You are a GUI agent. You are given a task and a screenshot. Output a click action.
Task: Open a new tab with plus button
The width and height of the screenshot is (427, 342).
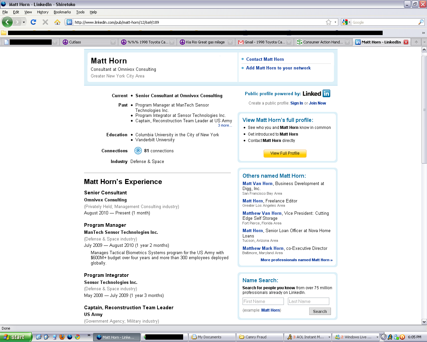(416, 42)
